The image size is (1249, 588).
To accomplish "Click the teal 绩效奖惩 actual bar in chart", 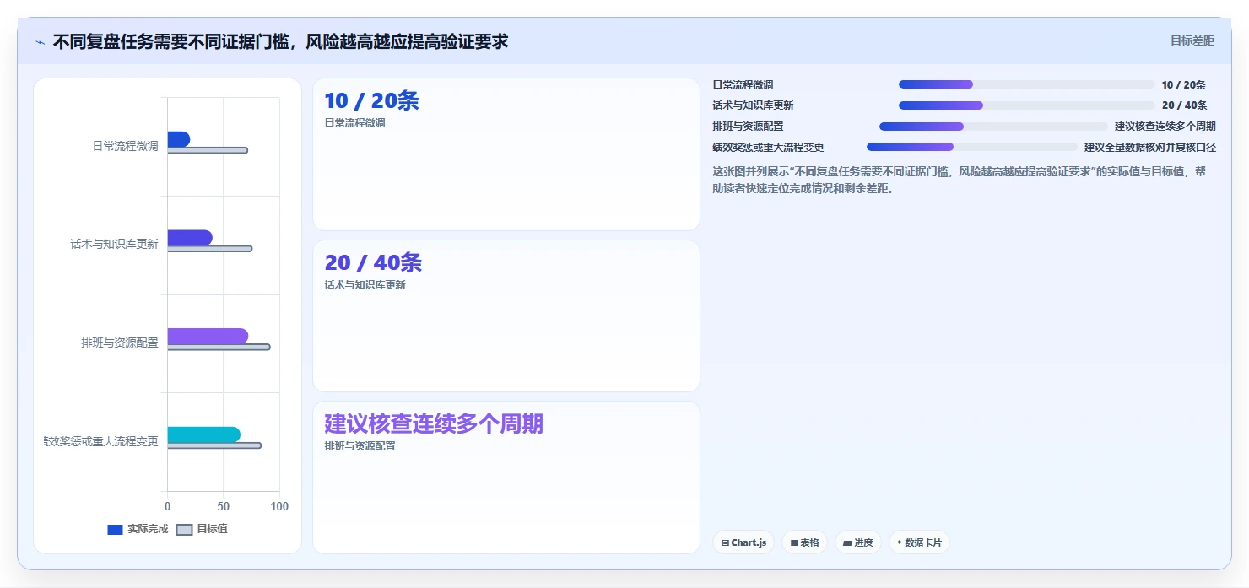I will 203,434.
